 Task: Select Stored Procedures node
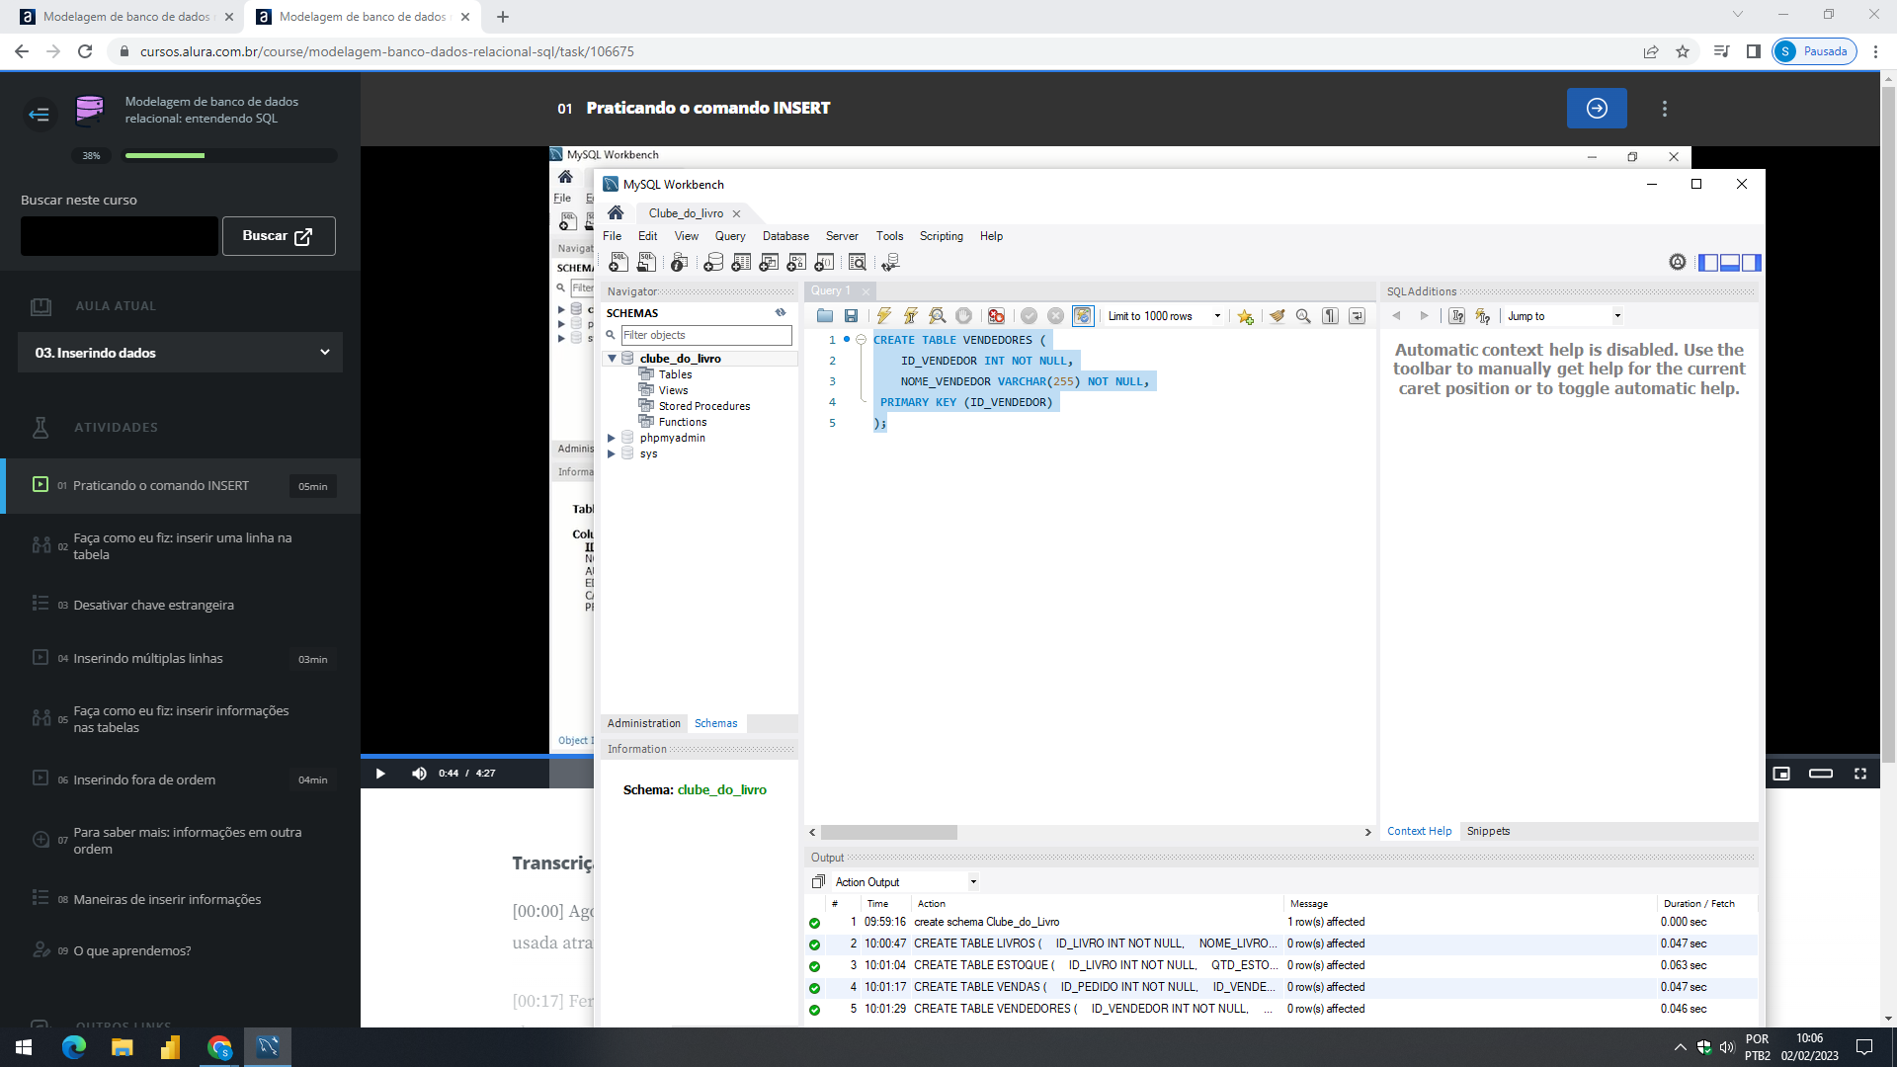pos(703,406)
